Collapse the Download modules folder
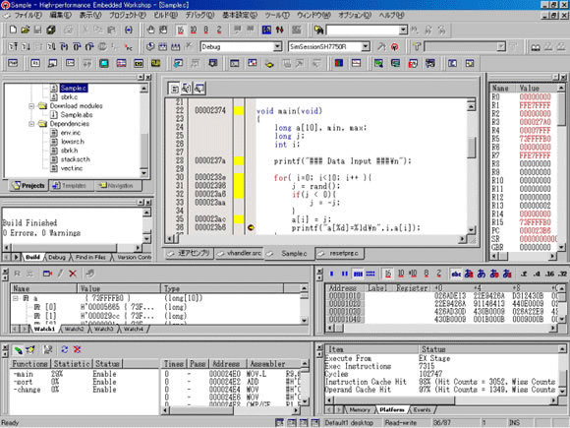This screenshot has height=428, width=570. [31, 106]
